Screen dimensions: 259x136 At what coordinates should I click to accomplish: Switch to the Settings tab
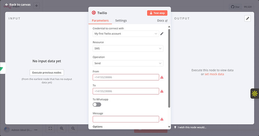point(121,21)
